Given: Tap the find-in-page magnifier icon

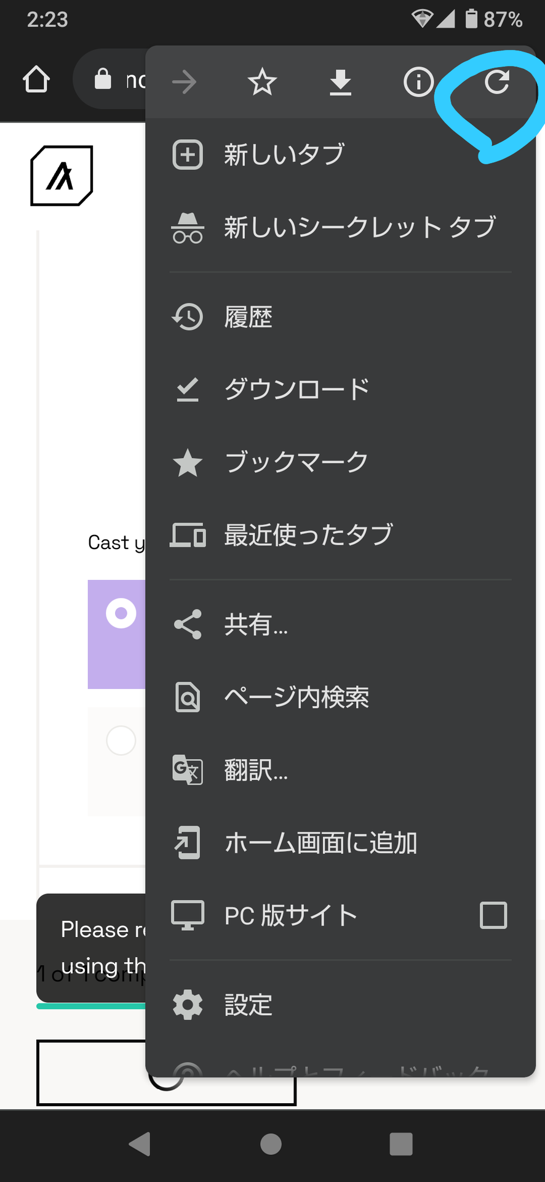Looking at the screenshot, I should point(188,698).
